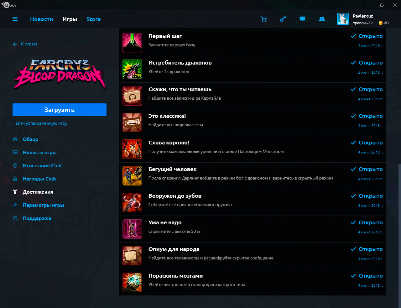Open the shopping cart icon

(x=263, y=19)
